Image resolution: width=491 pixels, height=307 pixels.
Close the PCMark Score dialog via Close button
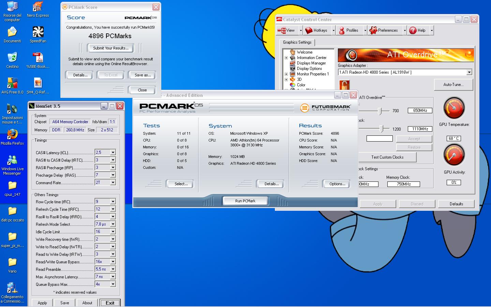point(142,90)
